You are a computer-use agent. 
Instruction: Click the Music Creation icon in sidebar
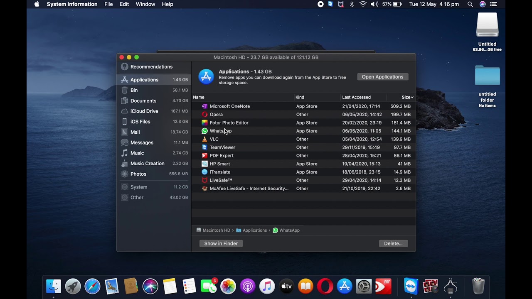point(124,164)
